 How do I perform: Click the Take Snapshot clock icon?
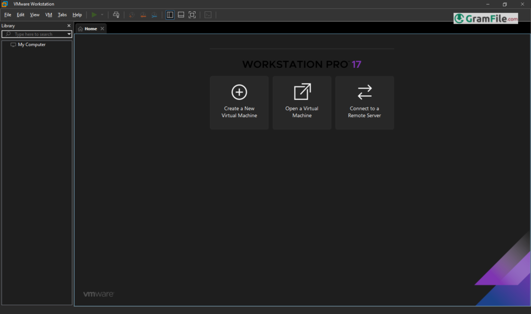pyautogui.click(x=131, y=15)
